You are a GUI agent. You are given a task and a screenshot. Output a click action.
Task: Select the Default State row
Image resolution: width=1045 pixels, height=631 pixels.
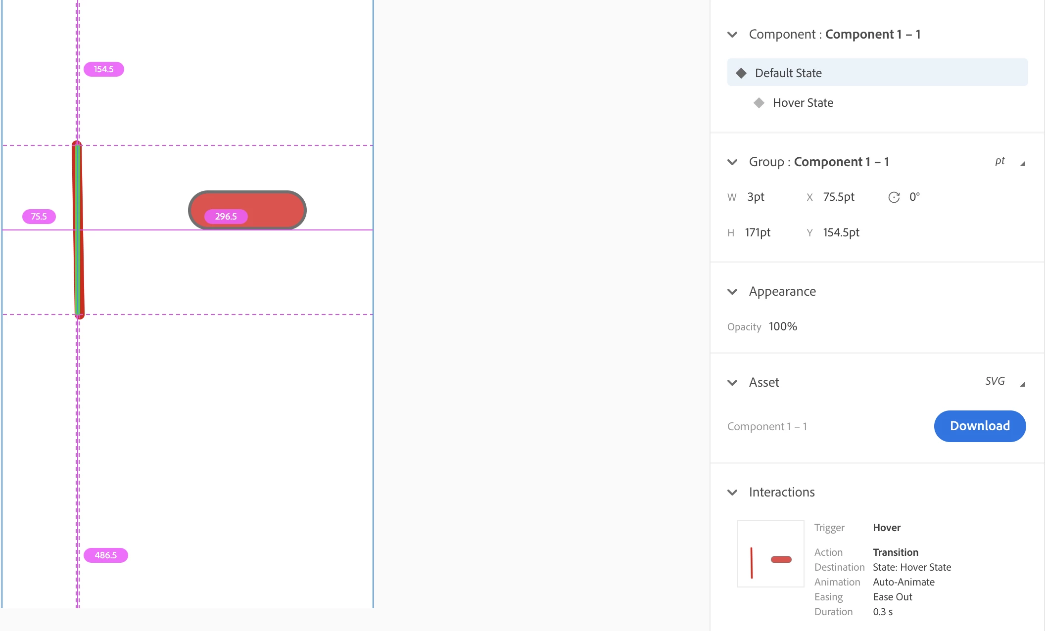click(x=877, y=73)
